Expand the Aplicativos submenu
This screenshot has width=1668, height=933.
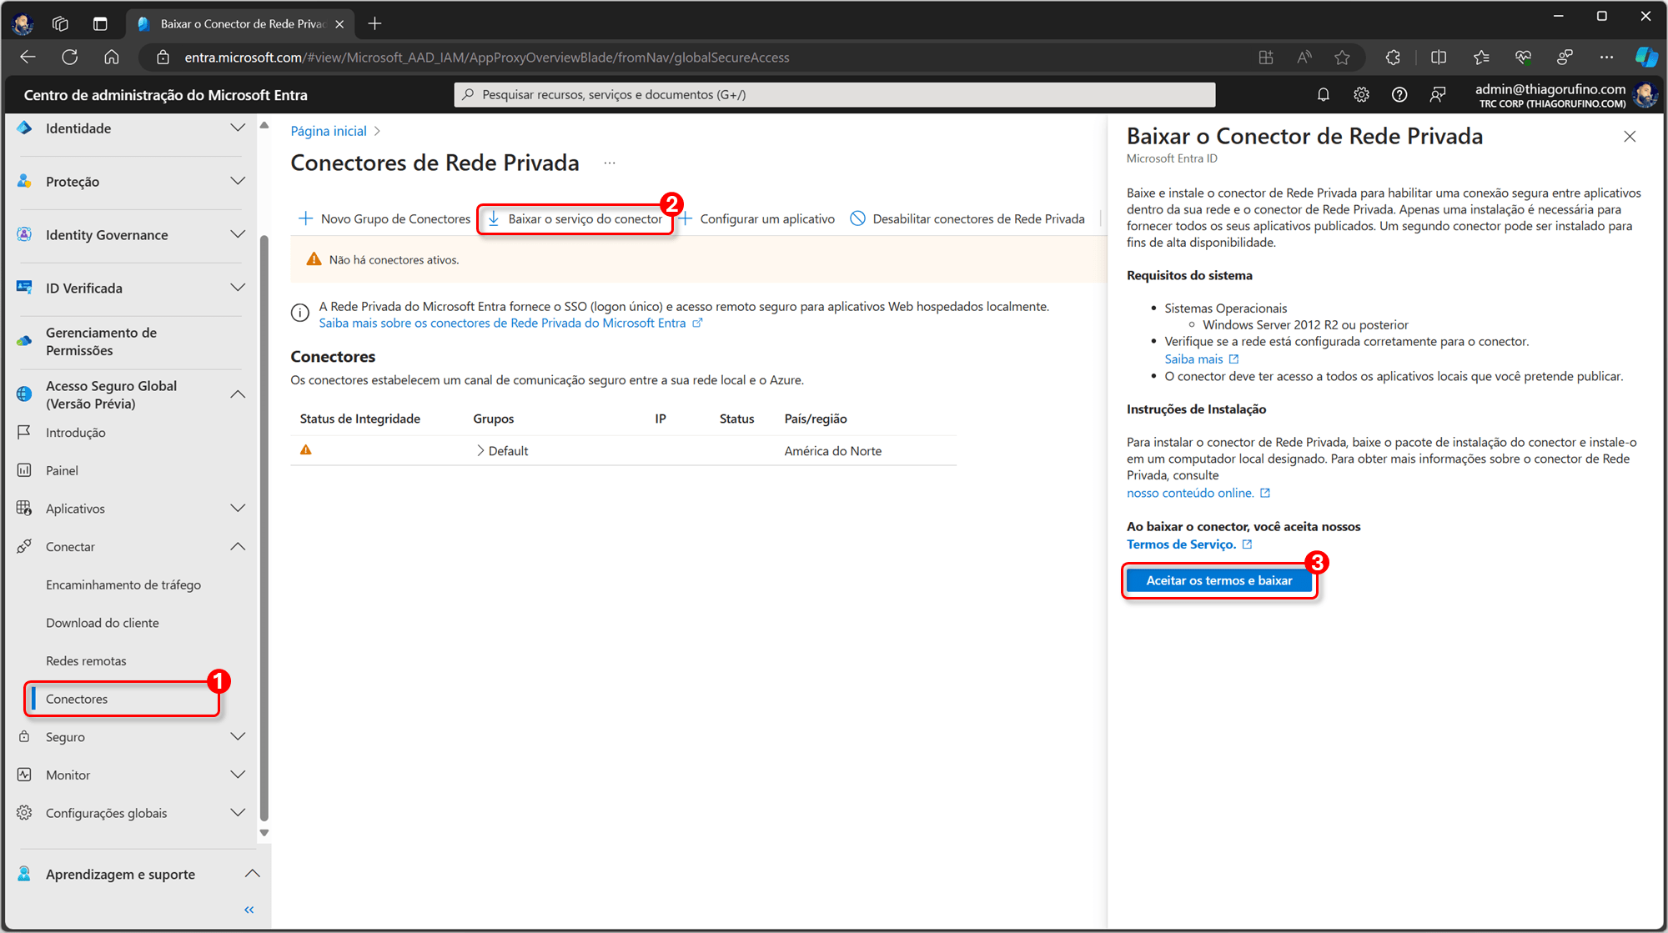[x=238, y=509]
